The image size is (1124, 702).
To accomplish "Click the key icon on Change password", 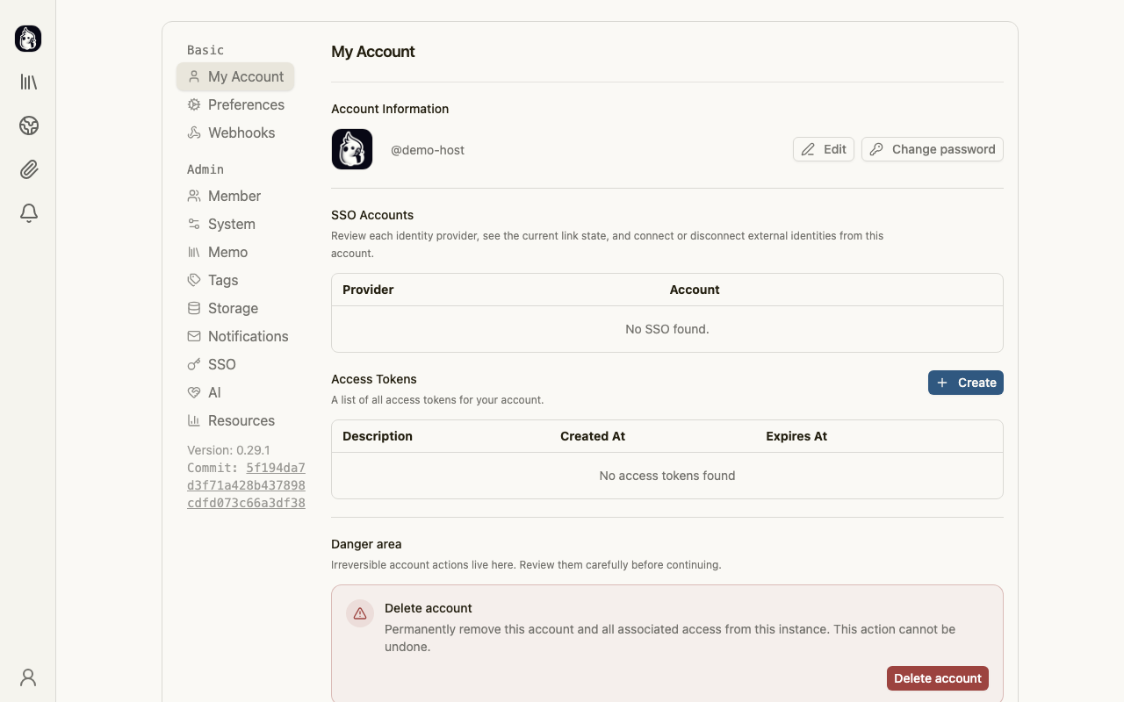I will (x=876, y=149).
